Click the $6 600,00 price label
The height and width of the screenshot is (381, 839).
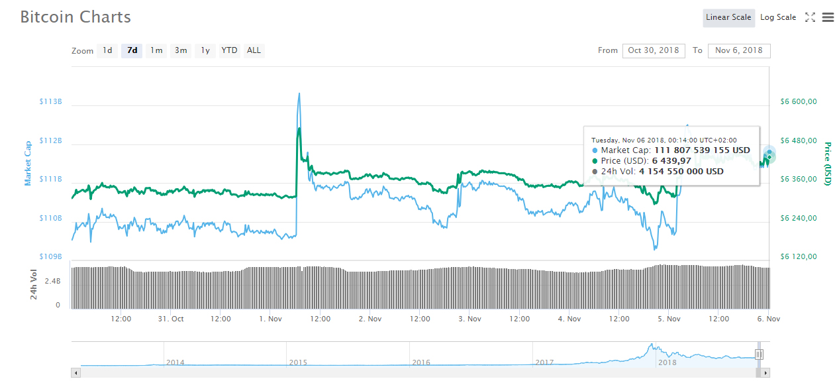tap(798, 102)
